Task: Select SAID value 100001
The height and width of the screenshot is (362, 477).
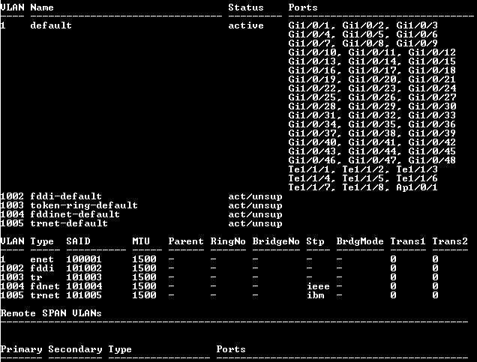Action: tap(84, 259)
